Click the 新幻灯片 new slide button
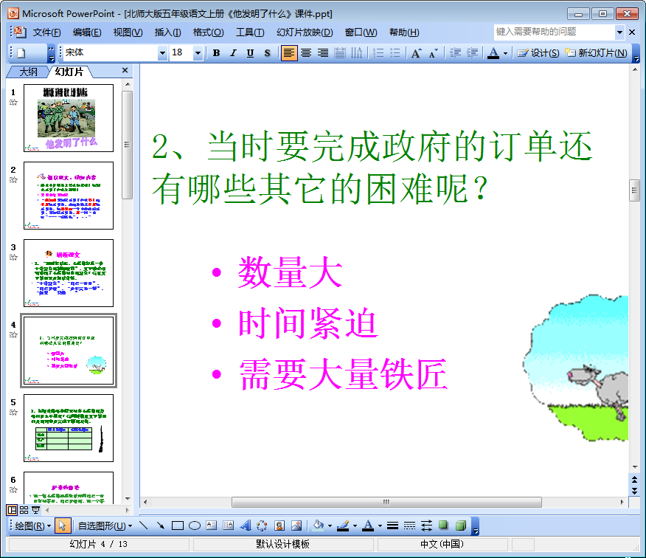 tap(597, 53)
